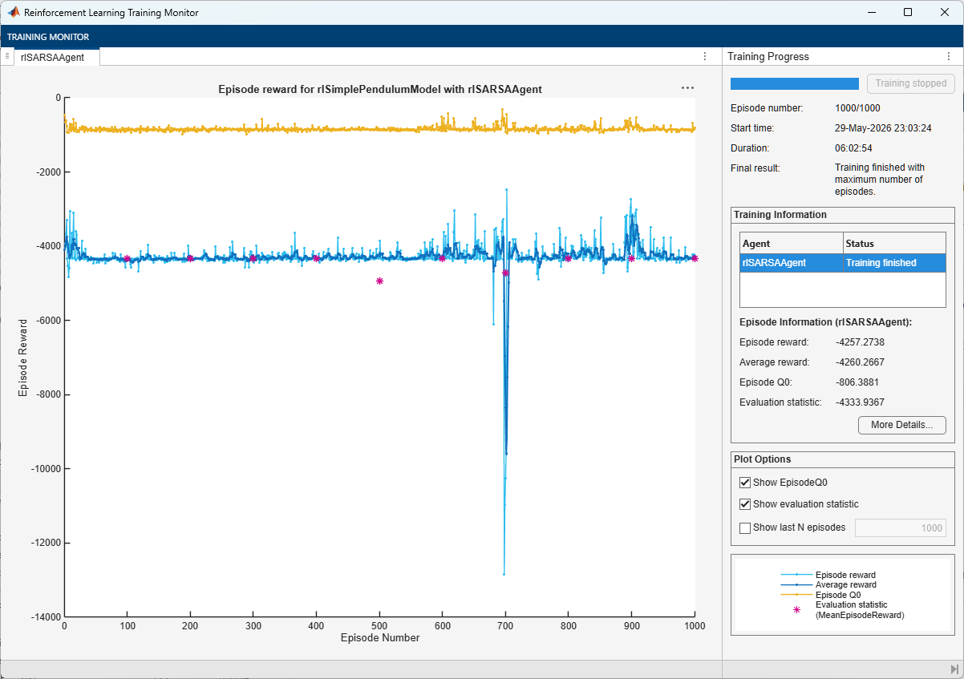964x679 pixels.
Task: Click the duration value 06:02:54
Action: pos(855,148)
